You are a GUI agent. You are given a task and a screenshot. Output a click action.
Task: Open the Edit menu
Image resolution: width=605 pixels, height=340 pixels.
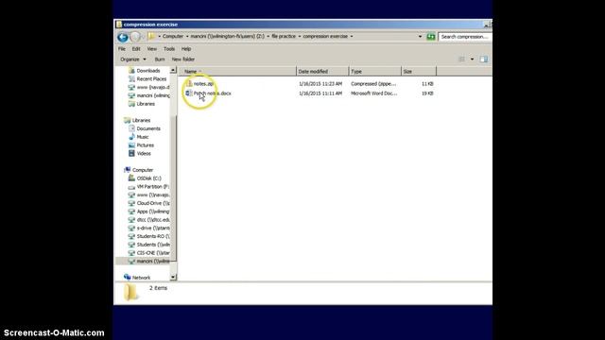[x=136, y=49]
